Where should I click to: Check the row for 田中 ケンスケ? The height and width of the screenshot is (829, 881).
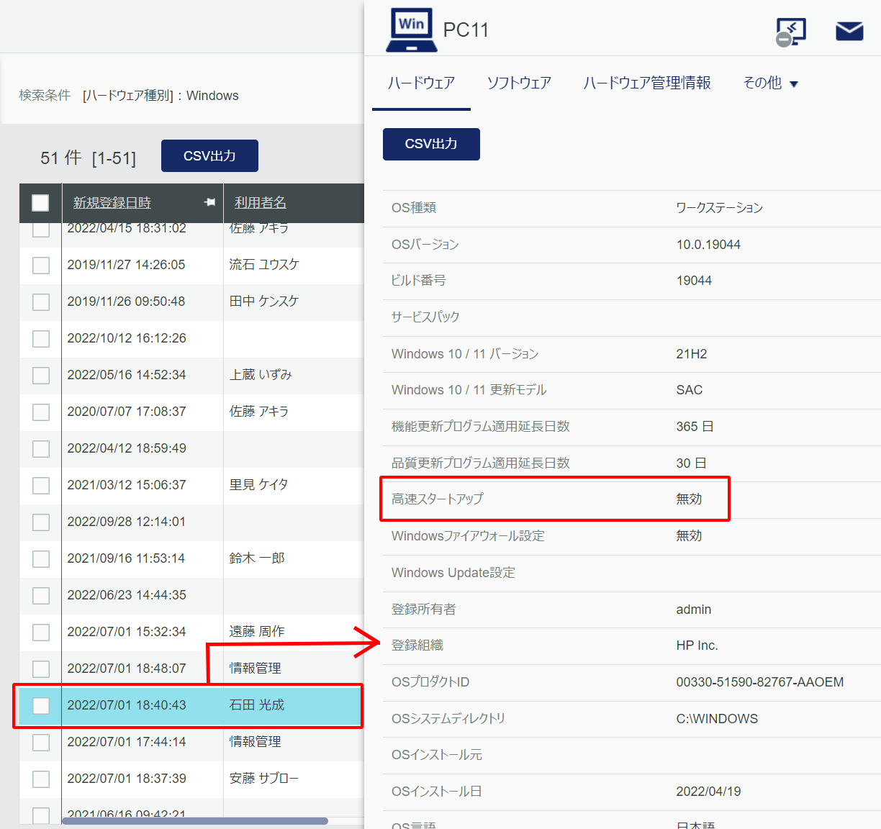click(x=41, y=302)
